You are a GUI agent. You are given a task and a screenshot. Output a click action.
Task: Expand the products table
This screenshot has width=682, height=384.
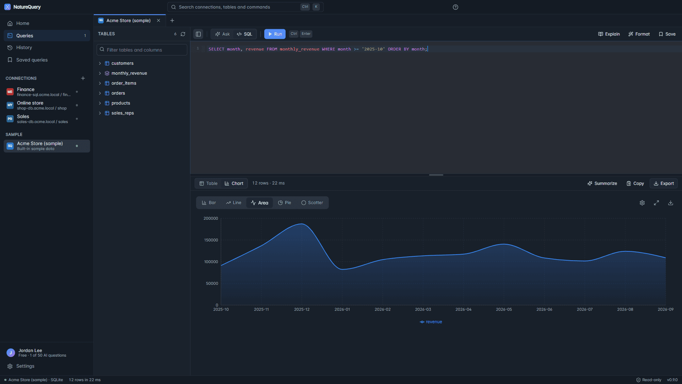(100, 103)
